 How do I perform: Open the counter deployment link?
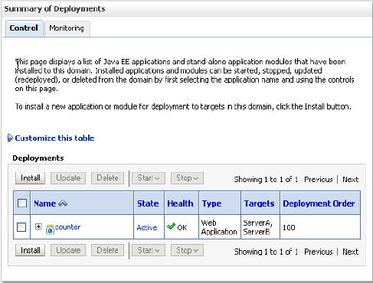pyautogui.click(x=67, y=227)
